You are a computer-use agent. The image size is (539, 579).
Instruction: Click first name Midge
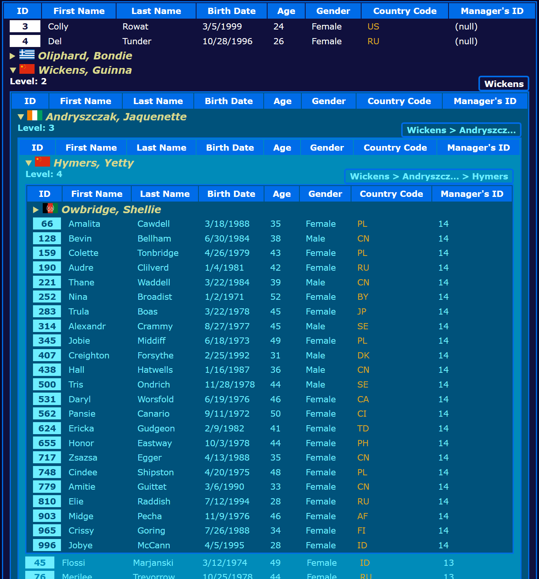coord(81,516)
